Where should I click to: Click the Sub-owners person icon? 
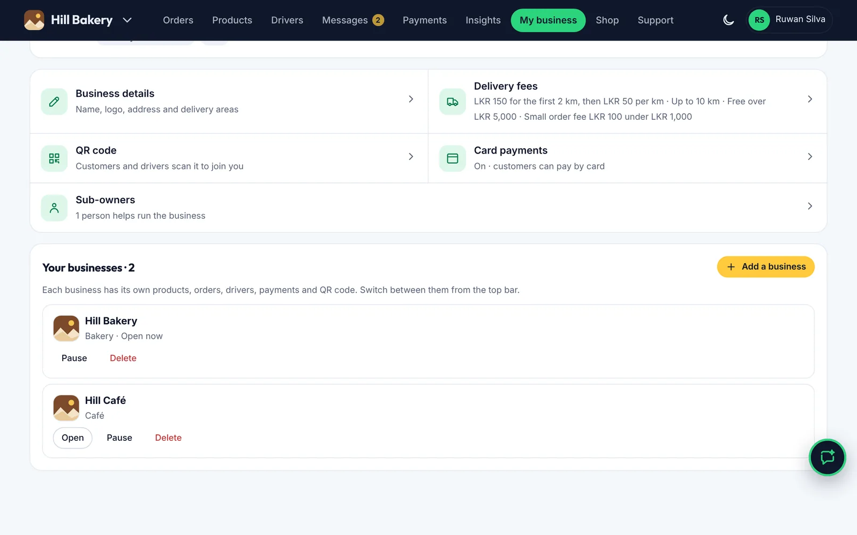coord(54,208)
